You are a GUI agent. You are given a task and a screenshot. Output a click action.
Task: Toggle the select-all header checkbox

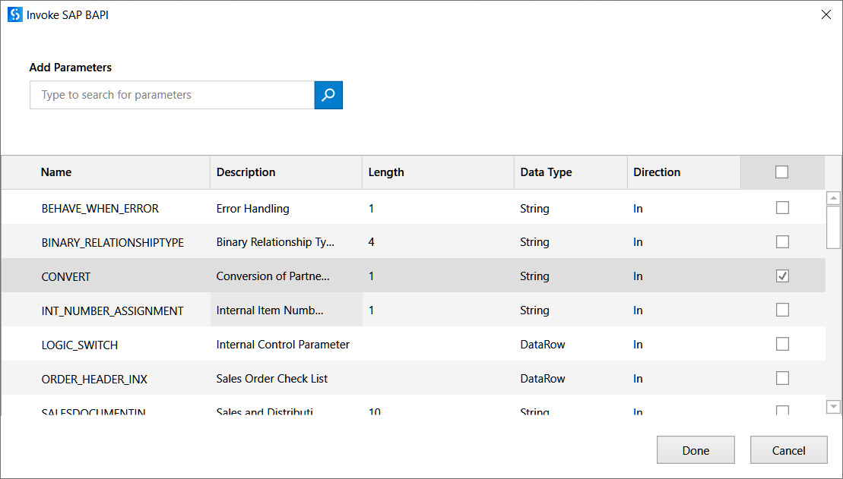781,172
